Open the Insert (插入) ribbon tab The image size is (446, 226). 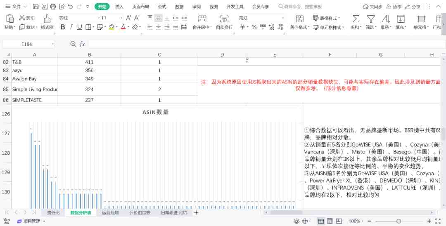coord(119,7)
